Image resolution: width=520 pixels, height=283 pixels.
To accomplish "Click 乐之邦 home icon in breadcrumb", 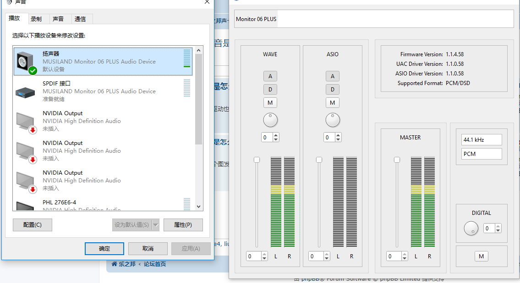I will click(115, 264).
